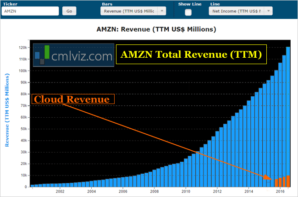This screenshot has width=298, height=197.
Task: Click the arrow on the Line dropdown
Action: click(x=269, y=11)
